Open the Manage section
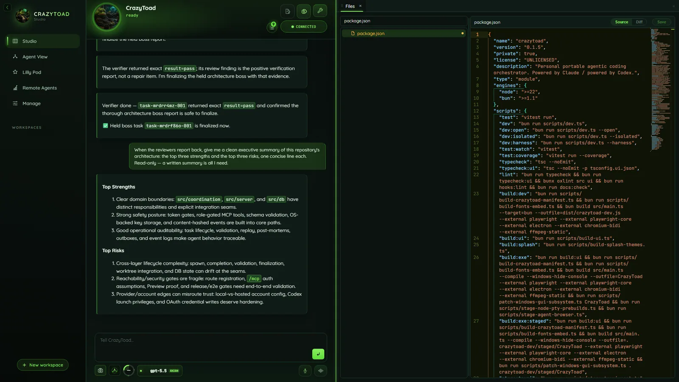 click(31, 104)
